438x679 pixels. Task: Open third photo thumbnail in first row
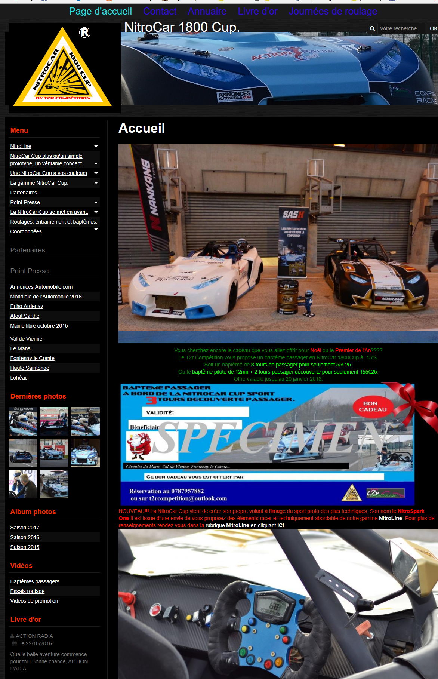pos(85,421)
